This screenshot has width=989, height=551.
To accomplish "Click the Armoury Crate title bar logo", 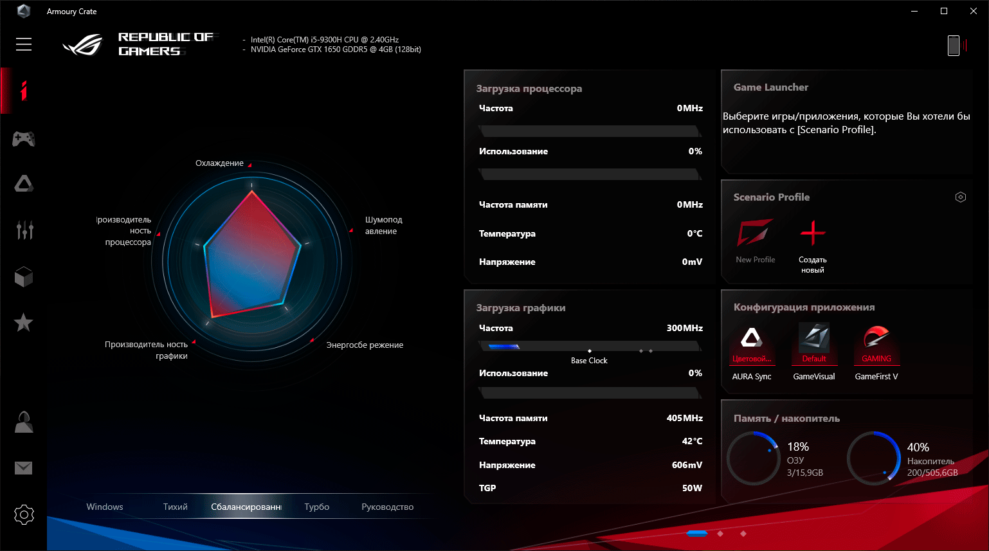I will pyautogui.click(x=24, y=11).
